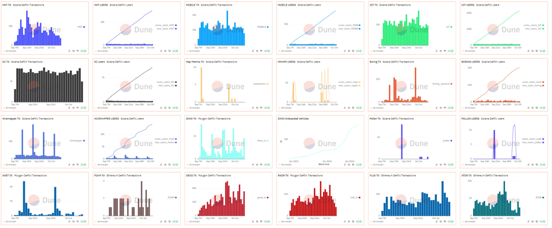Click the 1d freshness badge on IOT USERS
Image resolution: width=552 pixels, height=228 pixels.
(542, 51)
